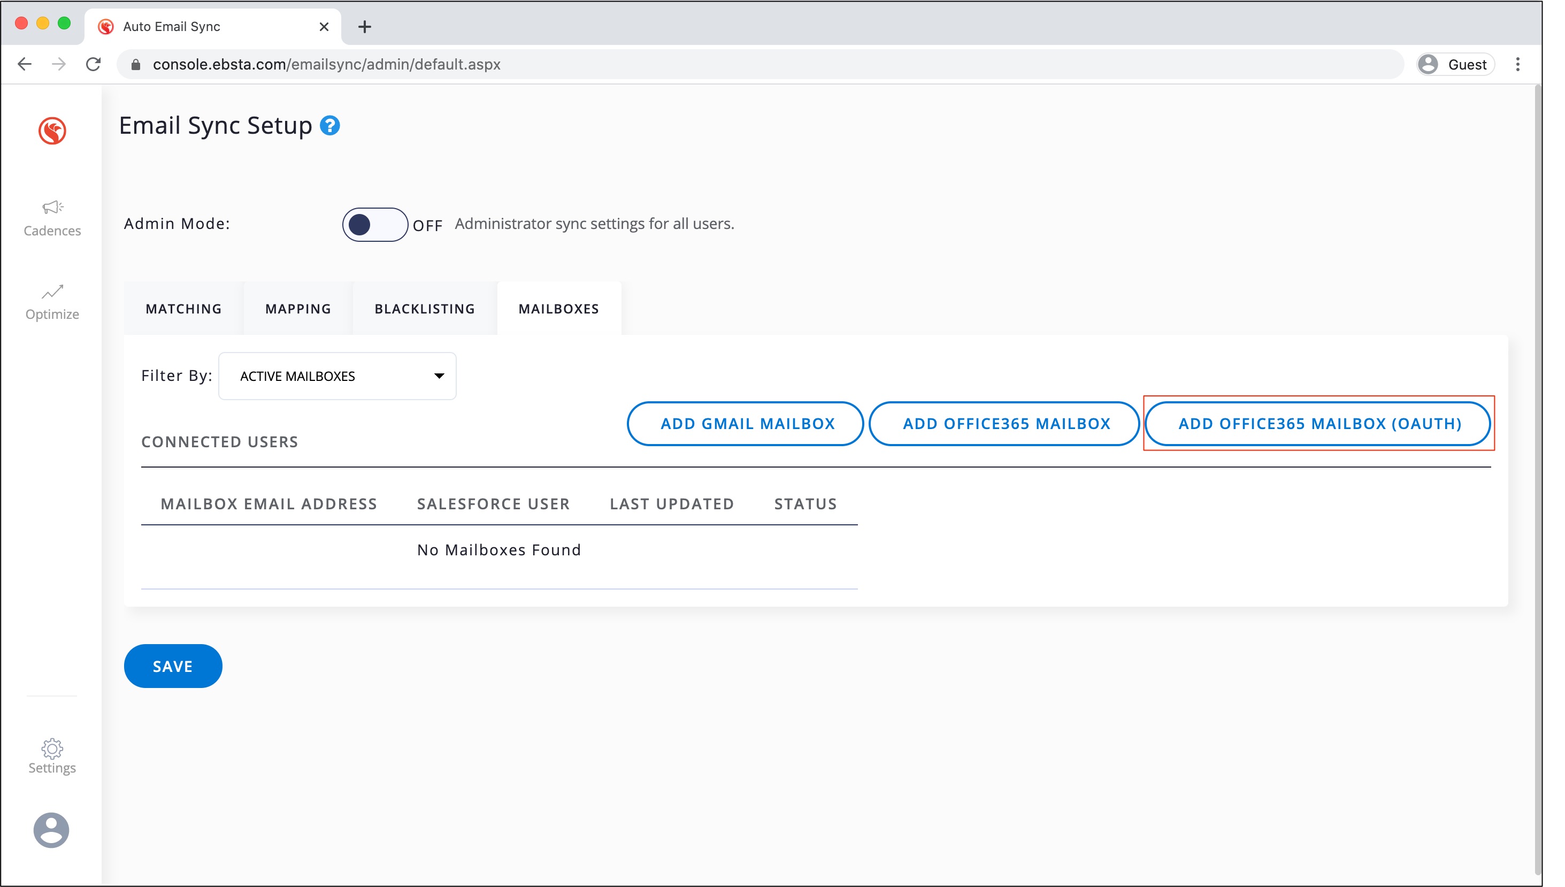Image resolution: width=1565 pixels, height=887 pixels.
Task: Click the Ebsta logo in sidebar
Action: pos(52,131)
